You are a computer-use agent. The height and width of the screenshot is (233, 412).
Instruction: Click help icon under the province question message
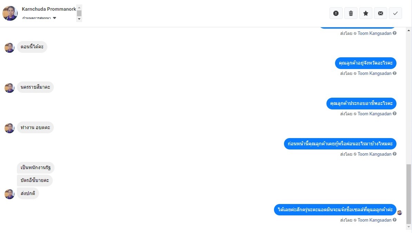[395, 73]
